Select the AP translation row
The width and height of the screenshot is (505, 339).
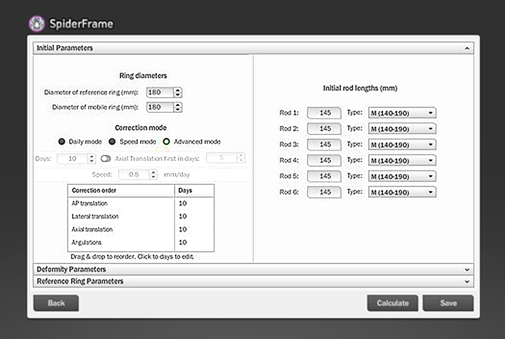(x=141, y=203)
